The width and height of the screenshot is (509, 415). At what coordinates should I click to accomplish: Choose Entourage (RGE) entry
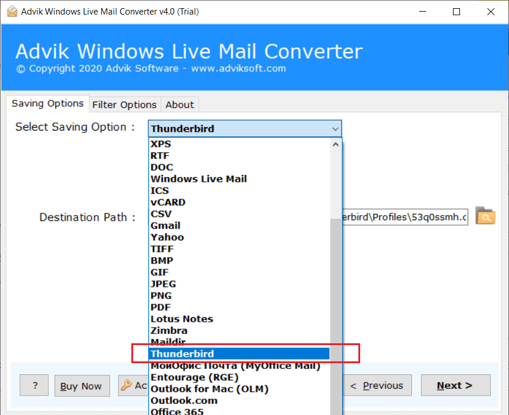click(x=239, y=377)
